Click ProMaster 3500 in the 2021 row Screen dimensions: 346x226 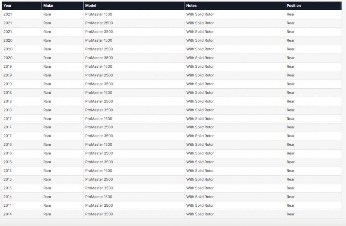tap(99, 32)
